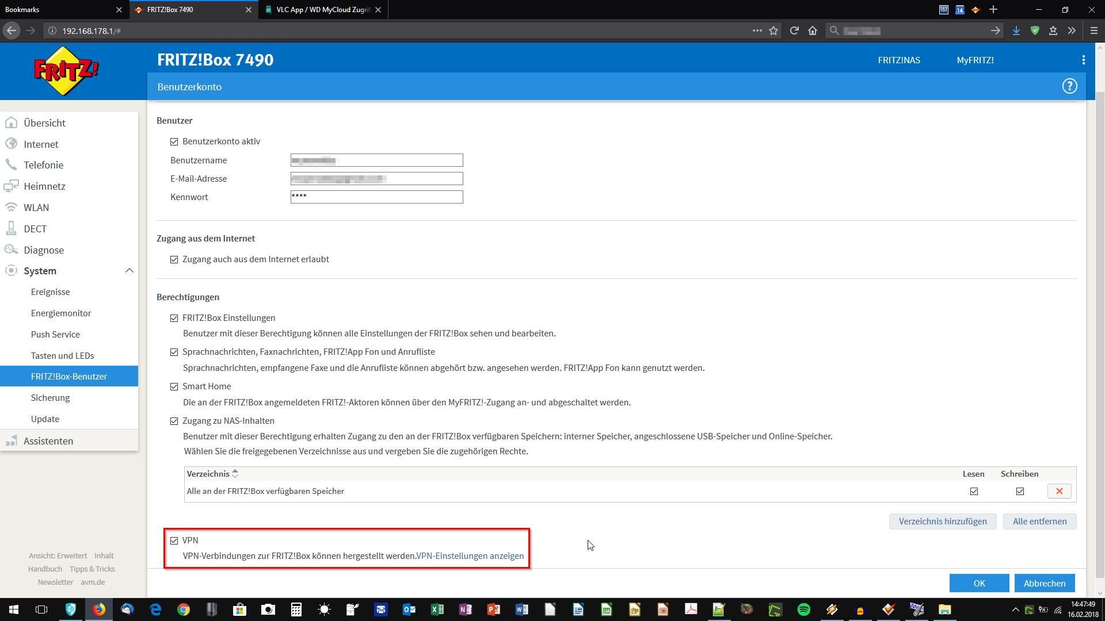The image size is (1105, 621).
Task: Click the Assistenten wizard icon
Action: pyautogui.click(x=11, y=441)
